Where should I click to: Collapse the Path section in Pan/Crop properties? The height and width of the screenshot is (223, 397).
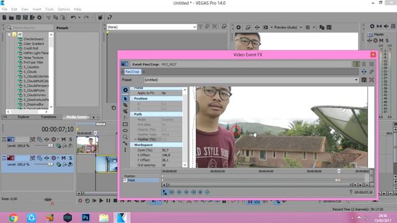click(x=132, y=114)
